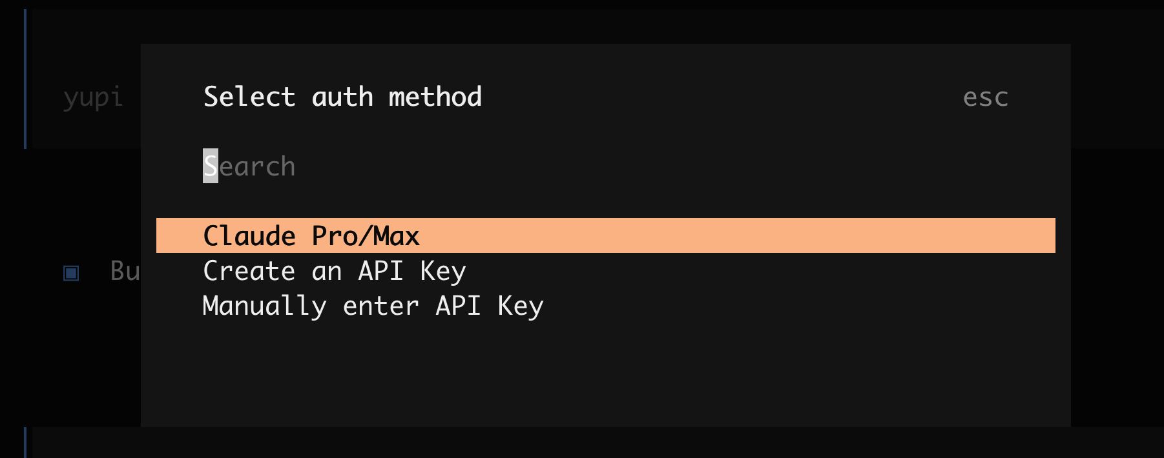The height and width of the screenshot is (458, 1164).
Task: Click the blue vertical bar beside yupi
Action: point(25,79)
